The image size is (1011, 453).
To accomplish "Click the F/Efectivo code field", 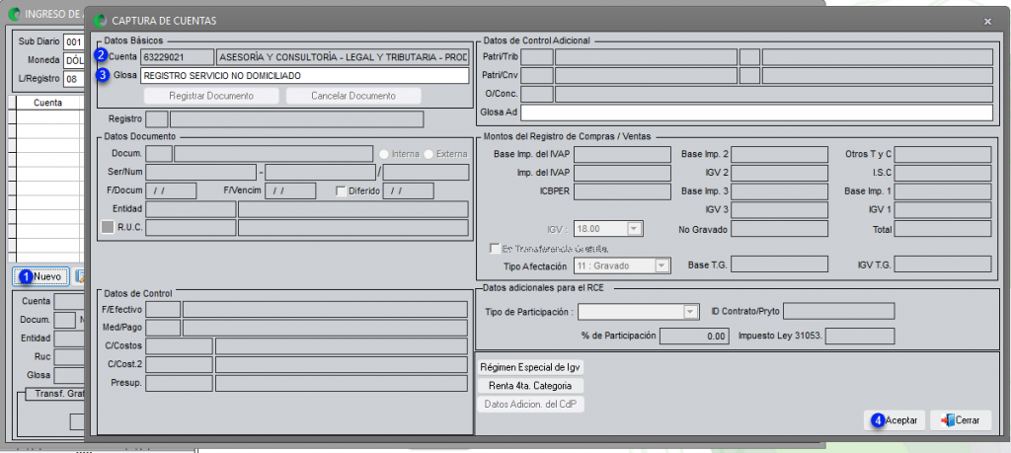I will coord(163,309).
